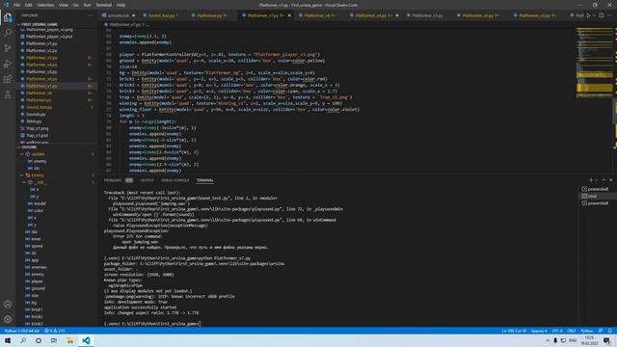
Task: Jump to speed symbol in Outline
Action: pyautogui.click(x=37, y=246)
